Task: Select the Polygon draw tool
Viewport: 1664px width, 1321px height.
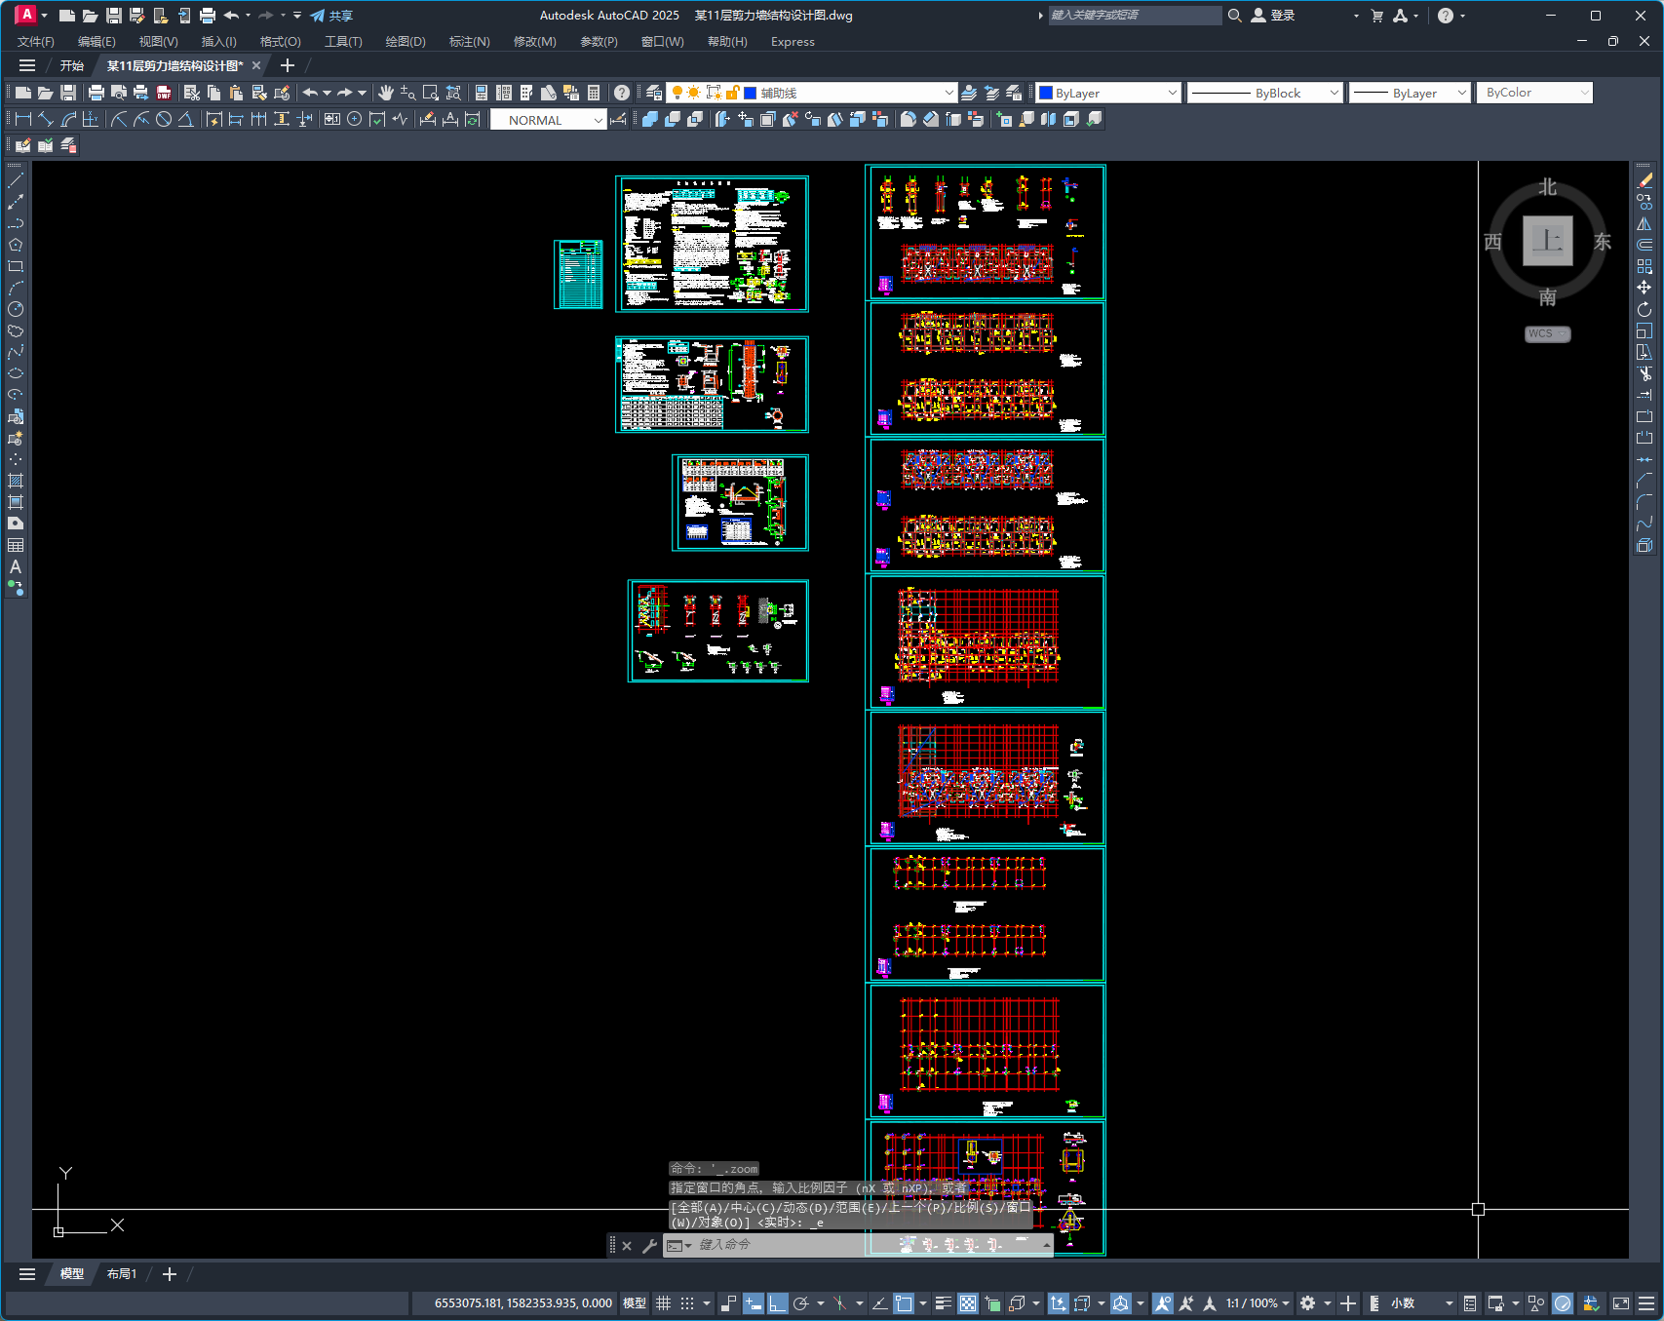Action: click(16, 245)
